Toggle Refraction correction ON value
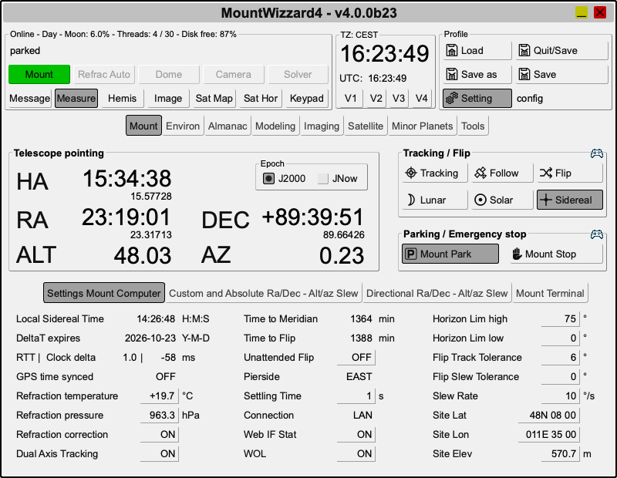The width and height of the screenshot is (617, 478). (160, 434)
